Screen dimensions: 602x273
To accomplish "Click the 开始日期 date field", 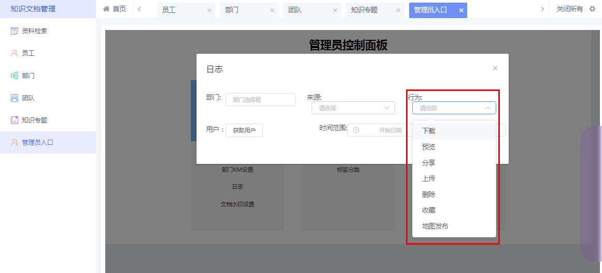I will (x=390, y=130).
